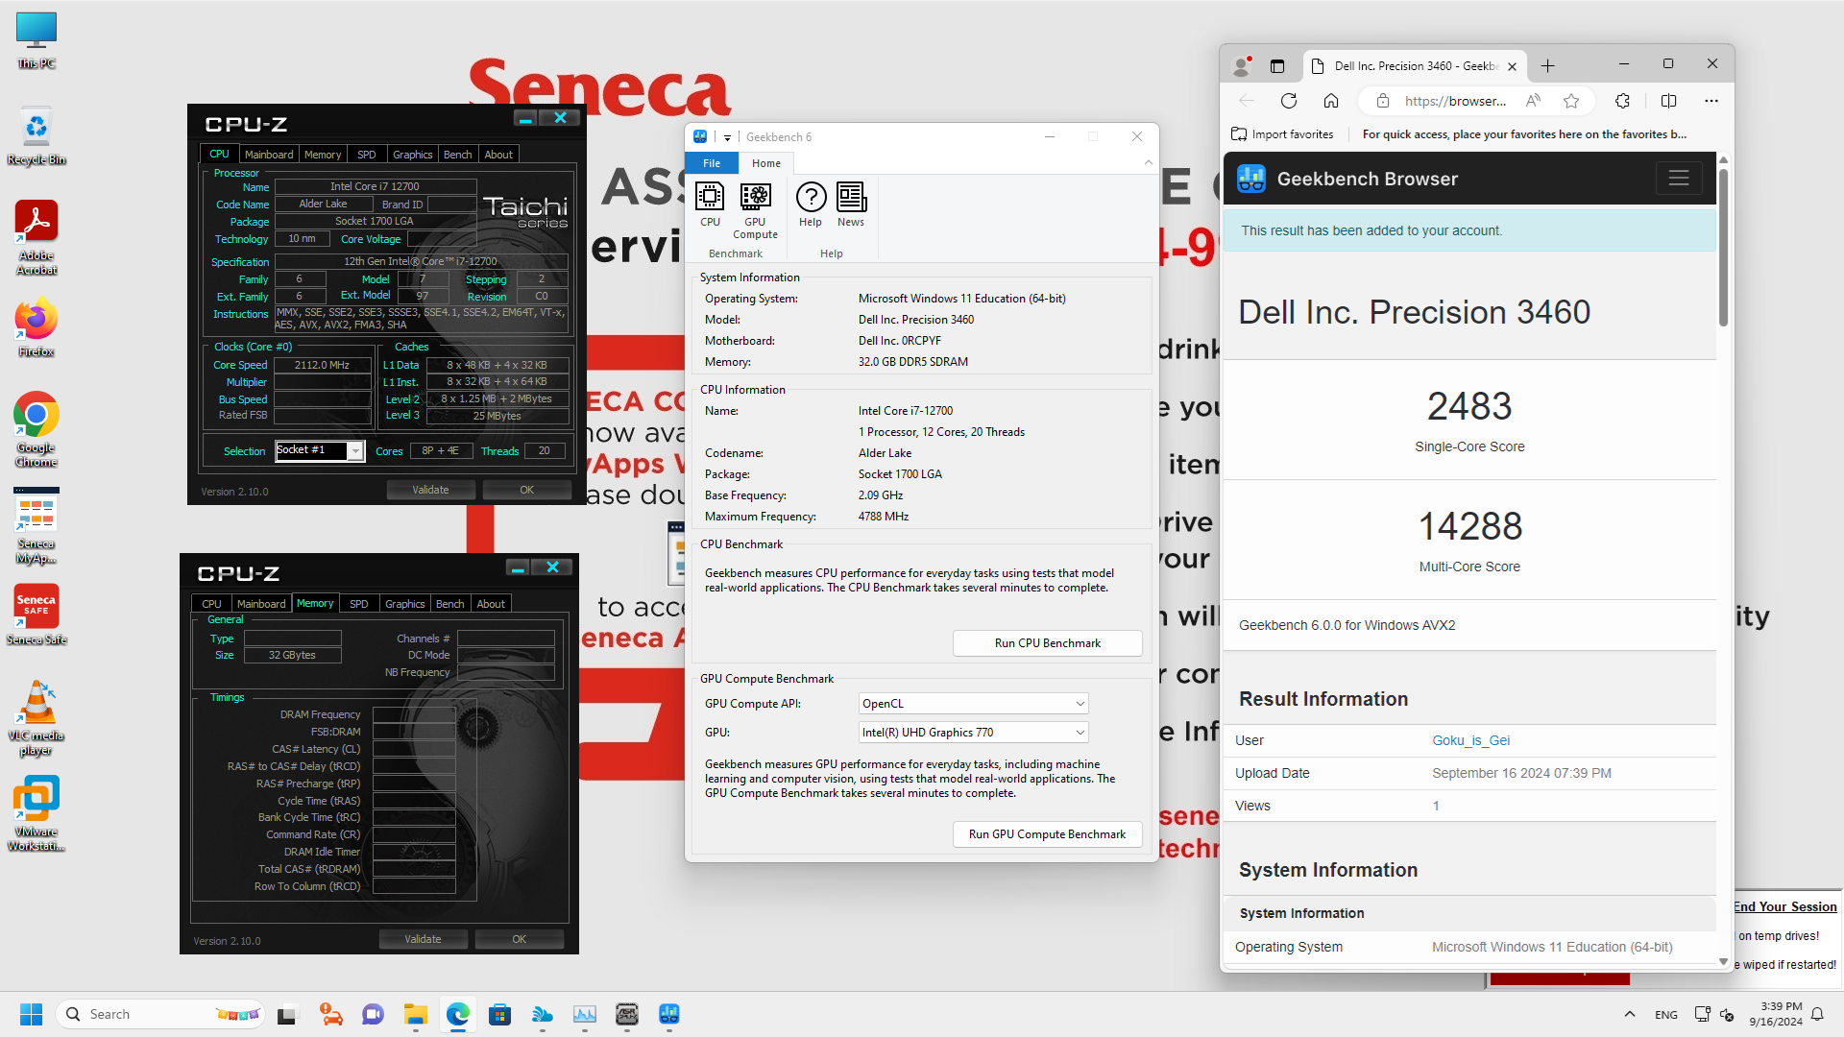Click Geekbench Browser vertical scrollbar
1844x1037 pixels.
[x=1723, y=248]
